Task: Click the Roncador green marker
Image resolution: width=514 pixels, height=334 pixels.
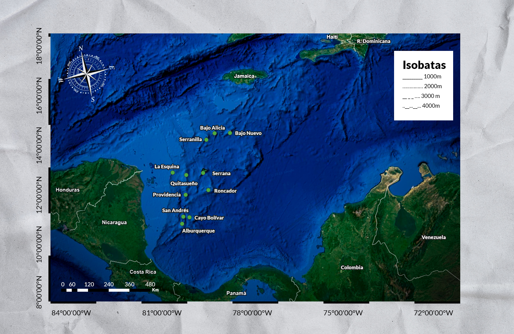Action: coord(208,190)
